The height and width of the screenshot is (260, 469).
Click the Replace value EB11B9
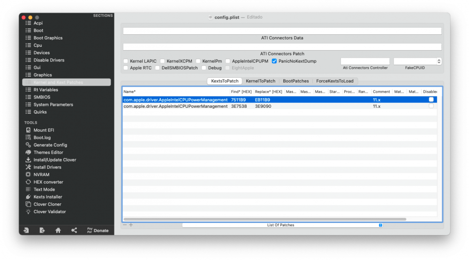point(262,100)
